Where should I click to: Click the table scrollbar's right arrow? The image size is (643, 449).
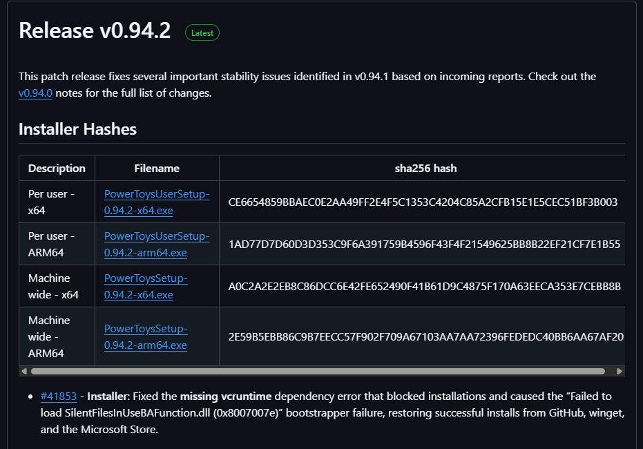(x=620, y=372)
